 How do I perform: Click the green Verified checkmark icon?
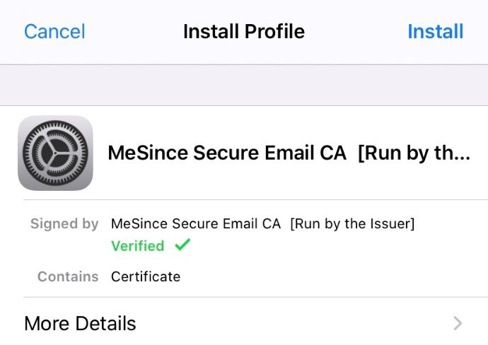182,245
